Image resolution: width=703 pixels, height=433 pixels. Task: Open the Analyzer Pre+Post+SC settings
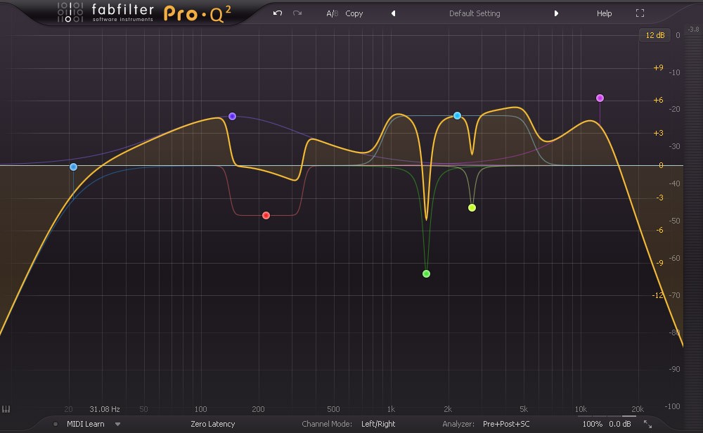point(505,424)
